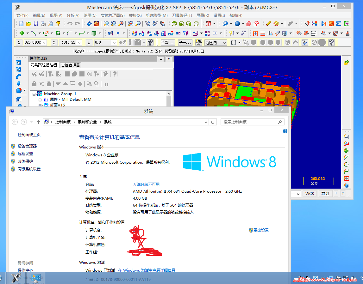The image size is (363, 284).
Task: Open 高级系统设置 link
Action: click(29, 169)
